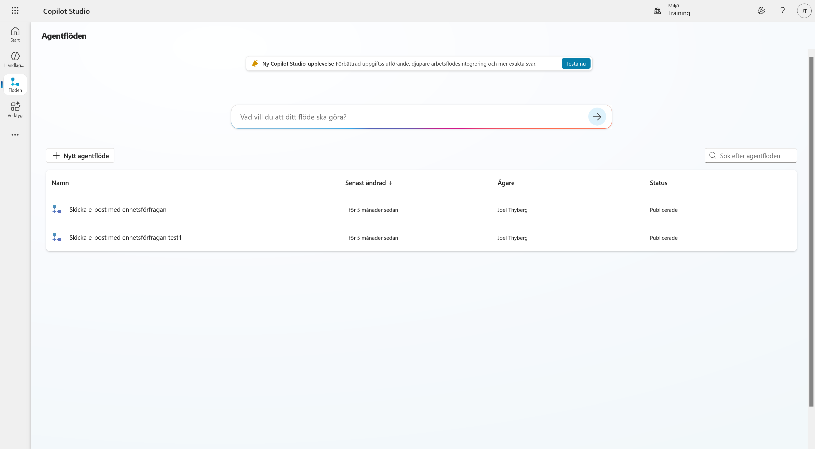
Task: Click the Copilot Studio title
Action: [x=66, y=11]
